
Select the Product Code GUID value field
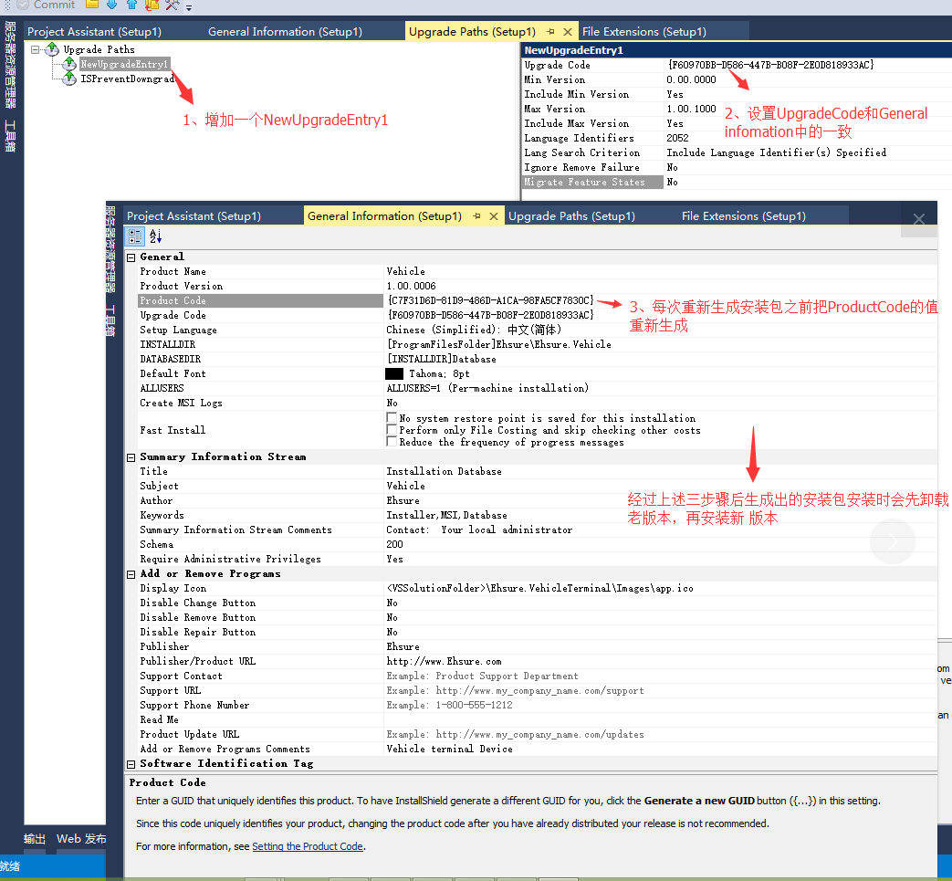tap(490, 300)
